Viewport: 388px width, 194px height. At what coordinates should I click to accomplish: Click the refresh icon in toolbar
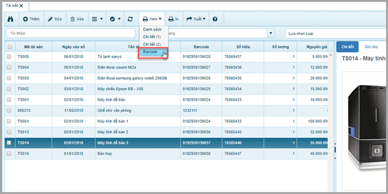click(130, 19)
